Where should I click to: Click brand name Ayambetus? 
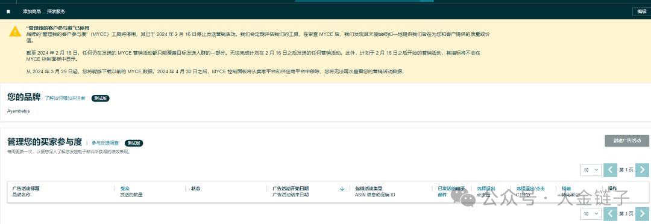(x=18, y=110)
